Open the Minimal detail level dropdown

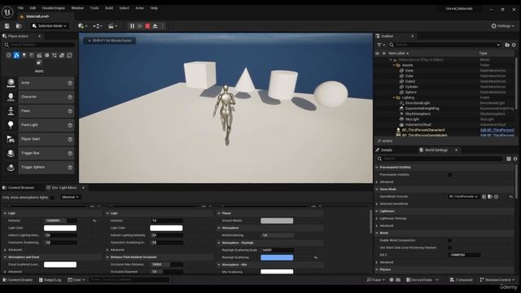70,197
